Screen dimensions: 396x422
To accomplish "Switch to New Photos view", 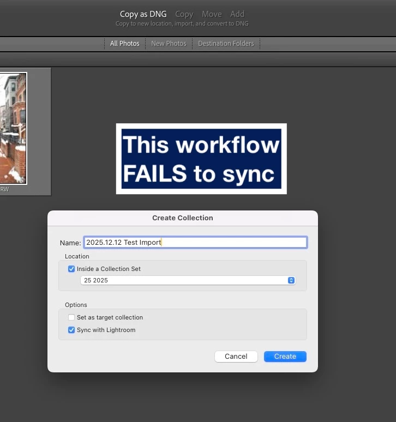I will pos(169,43).
